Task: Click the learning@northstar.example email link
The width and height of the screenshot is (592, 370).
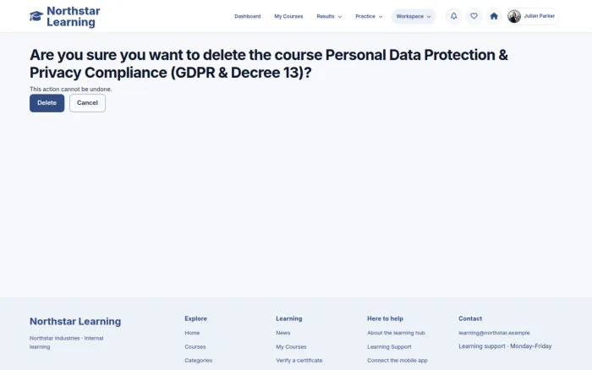Action: click(x=494, y=333)
